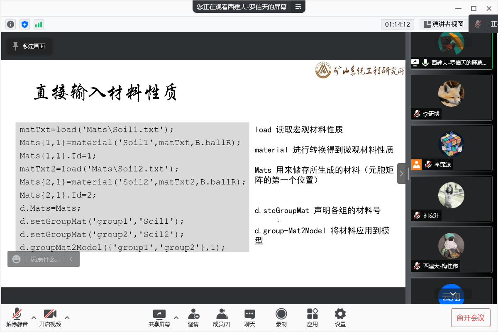Toggle lock screen (锁定画面) pin
Image resolution: width=498 pixels, height=332 pixels.
coord(29,46)
